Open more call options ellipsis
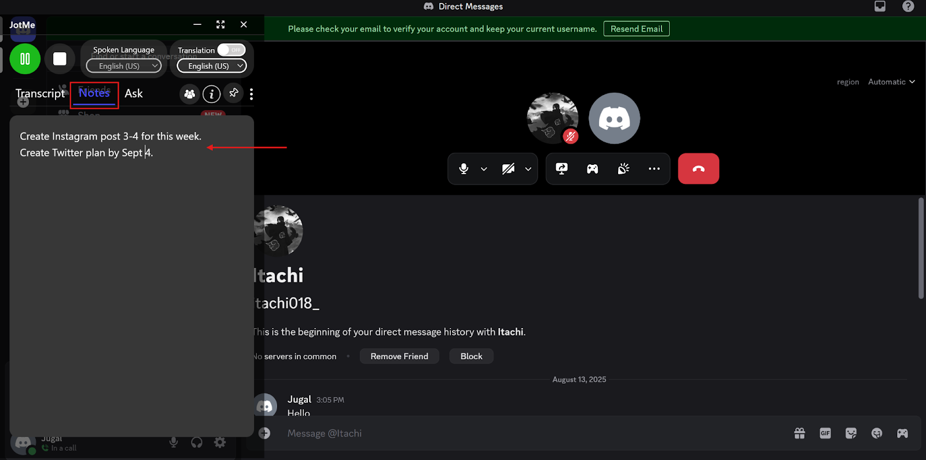The image size is (926, 460). tap(654, 169)
